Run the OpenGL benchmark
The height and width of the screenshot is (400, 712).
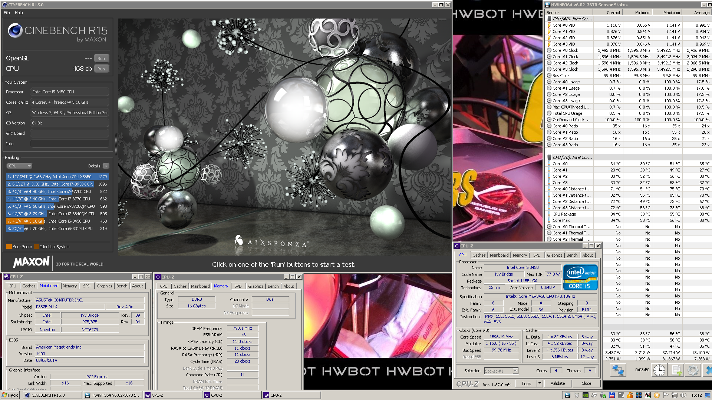pyautogui.click(x=101, y=59)
